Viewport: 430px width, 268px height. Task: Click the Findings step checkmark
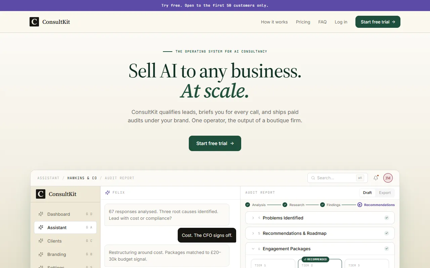click(x=322, y=205)
